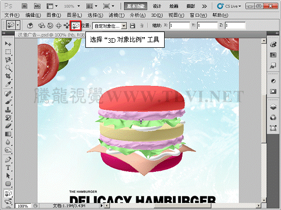Save the current 3D position preset
Image resolution: width=281 pixels, height=210 pixels.
point(133,25)
